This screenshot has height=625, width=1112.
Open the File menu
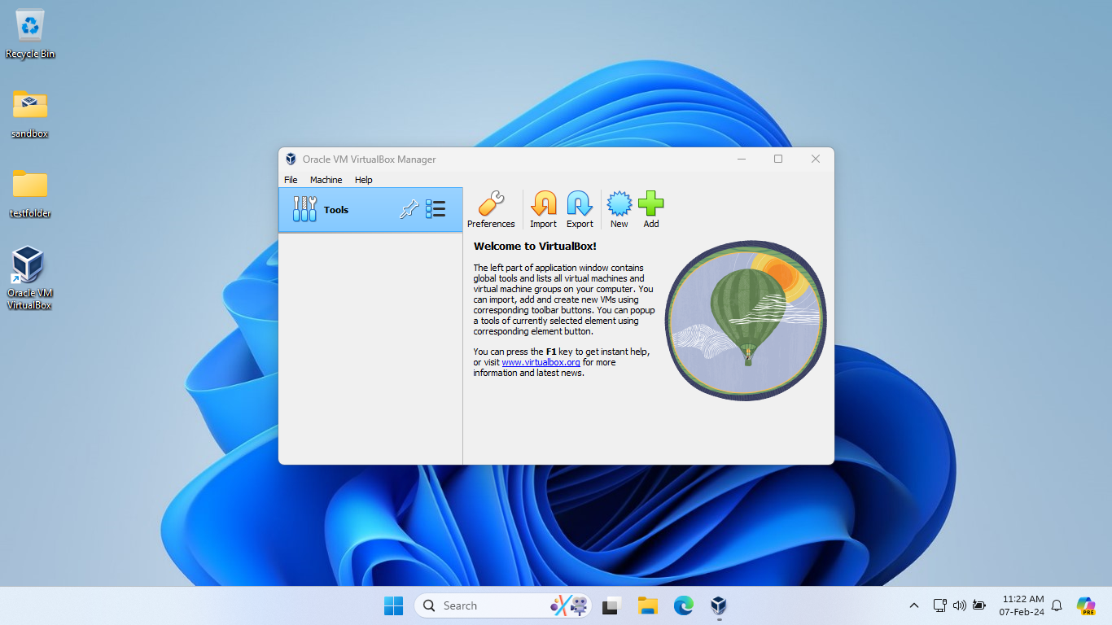(x=291, y=180)
